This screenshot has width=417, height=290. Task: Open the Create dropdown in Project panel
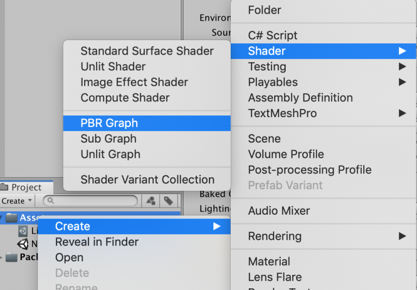(x=16, y=201)
